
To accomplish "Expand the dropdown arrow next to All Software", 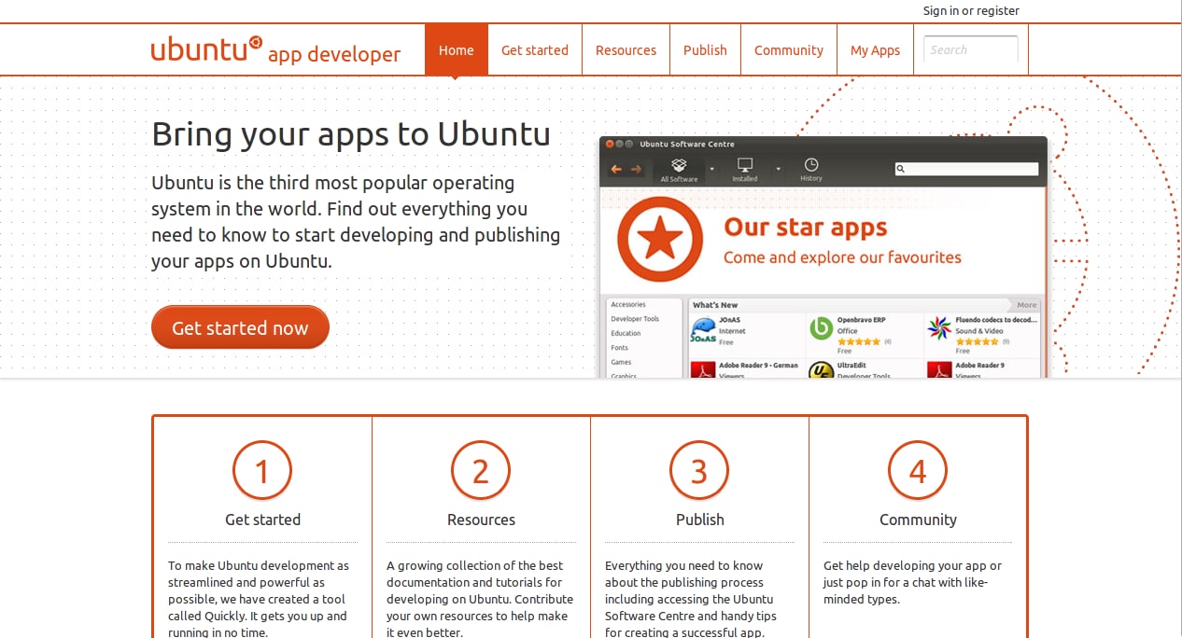I will 711,169.
